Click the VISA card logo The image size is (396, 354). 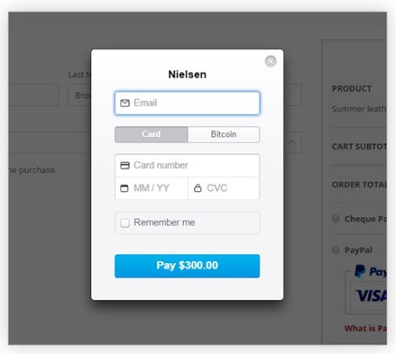click(x=371, y=296)
